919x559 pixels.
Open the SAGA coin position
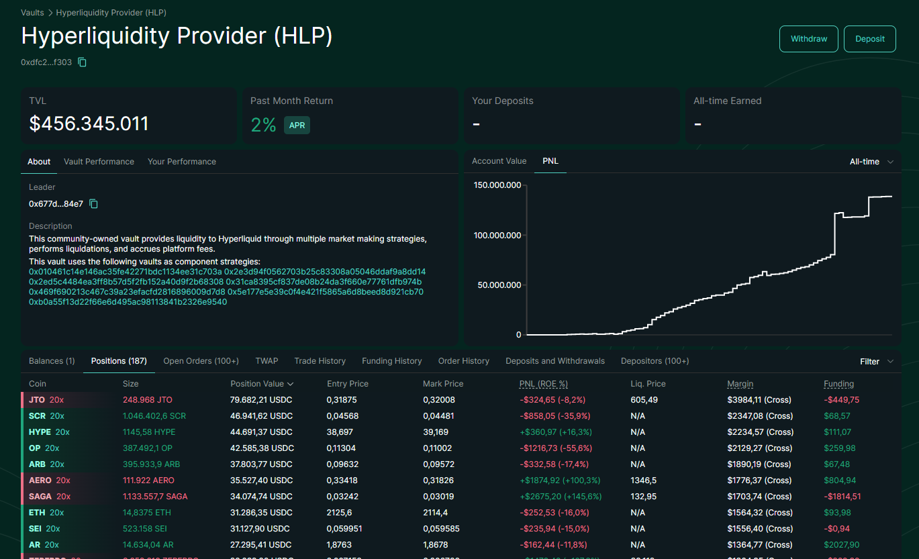(40, 497)
